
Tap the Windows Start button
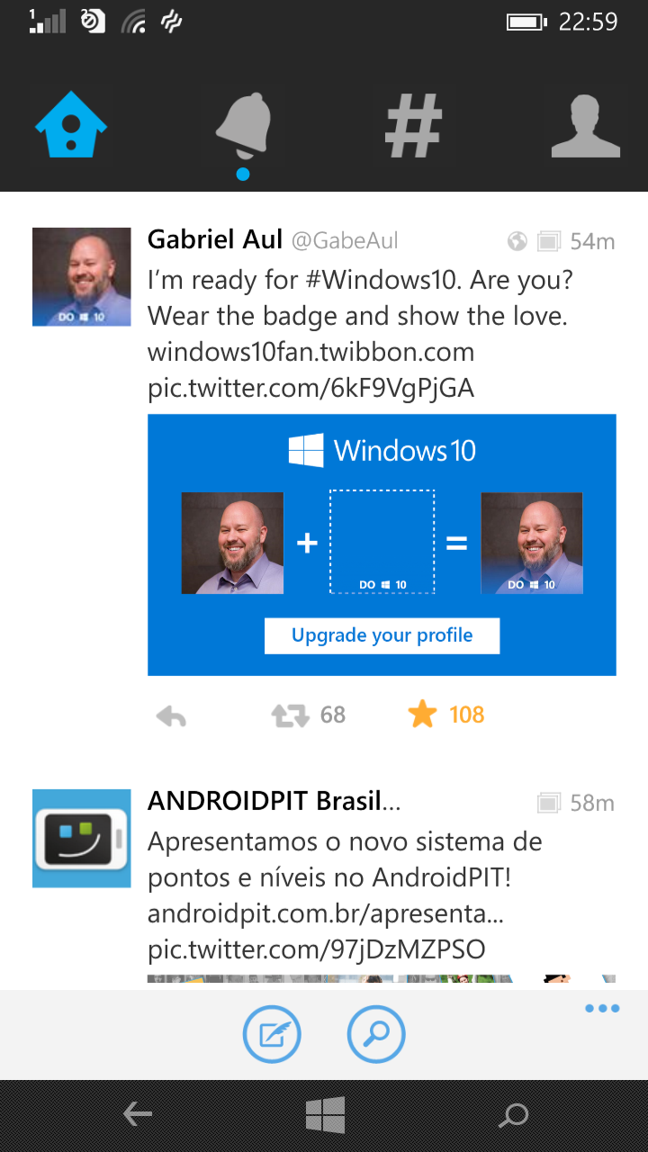(x=325, y=1115)
